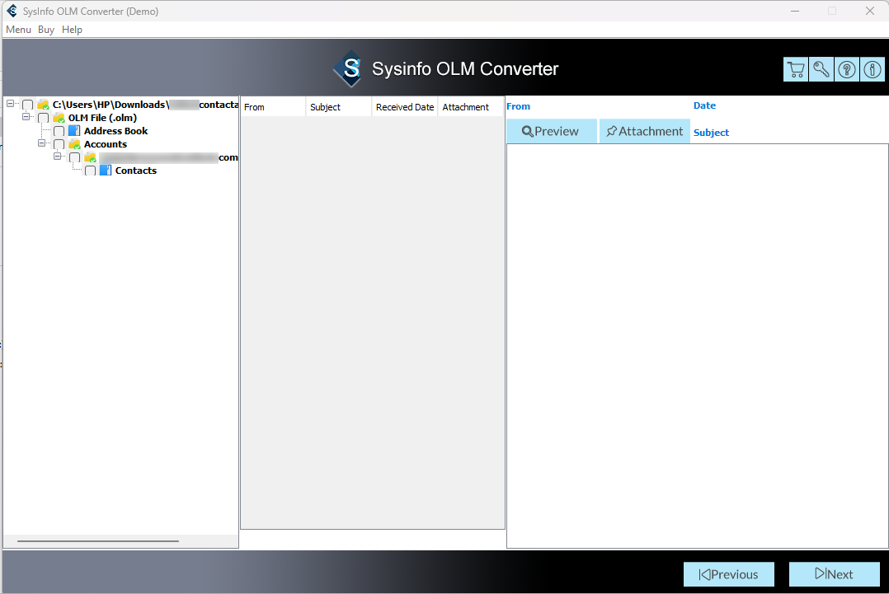Open the Menu menu

coord(18,30)
